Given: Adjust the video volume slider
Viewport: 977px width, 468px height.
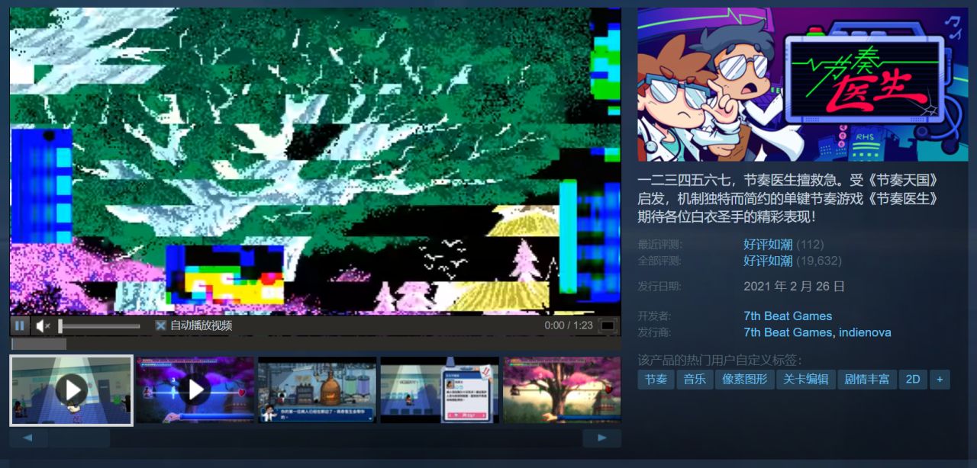Looking at the screenshot, I should (x=99, y=326).
